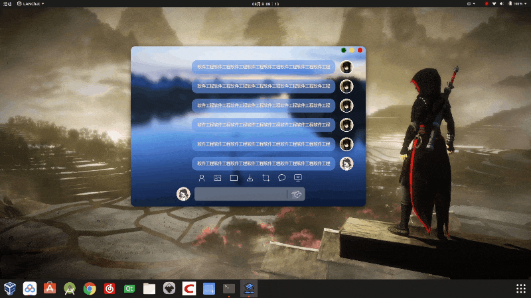
Task: Click the red window control dot
Action: [360, 50]
